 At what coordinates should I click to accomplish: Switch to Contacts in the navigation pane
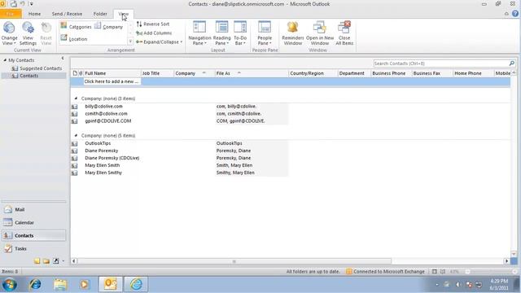(33, 235)
